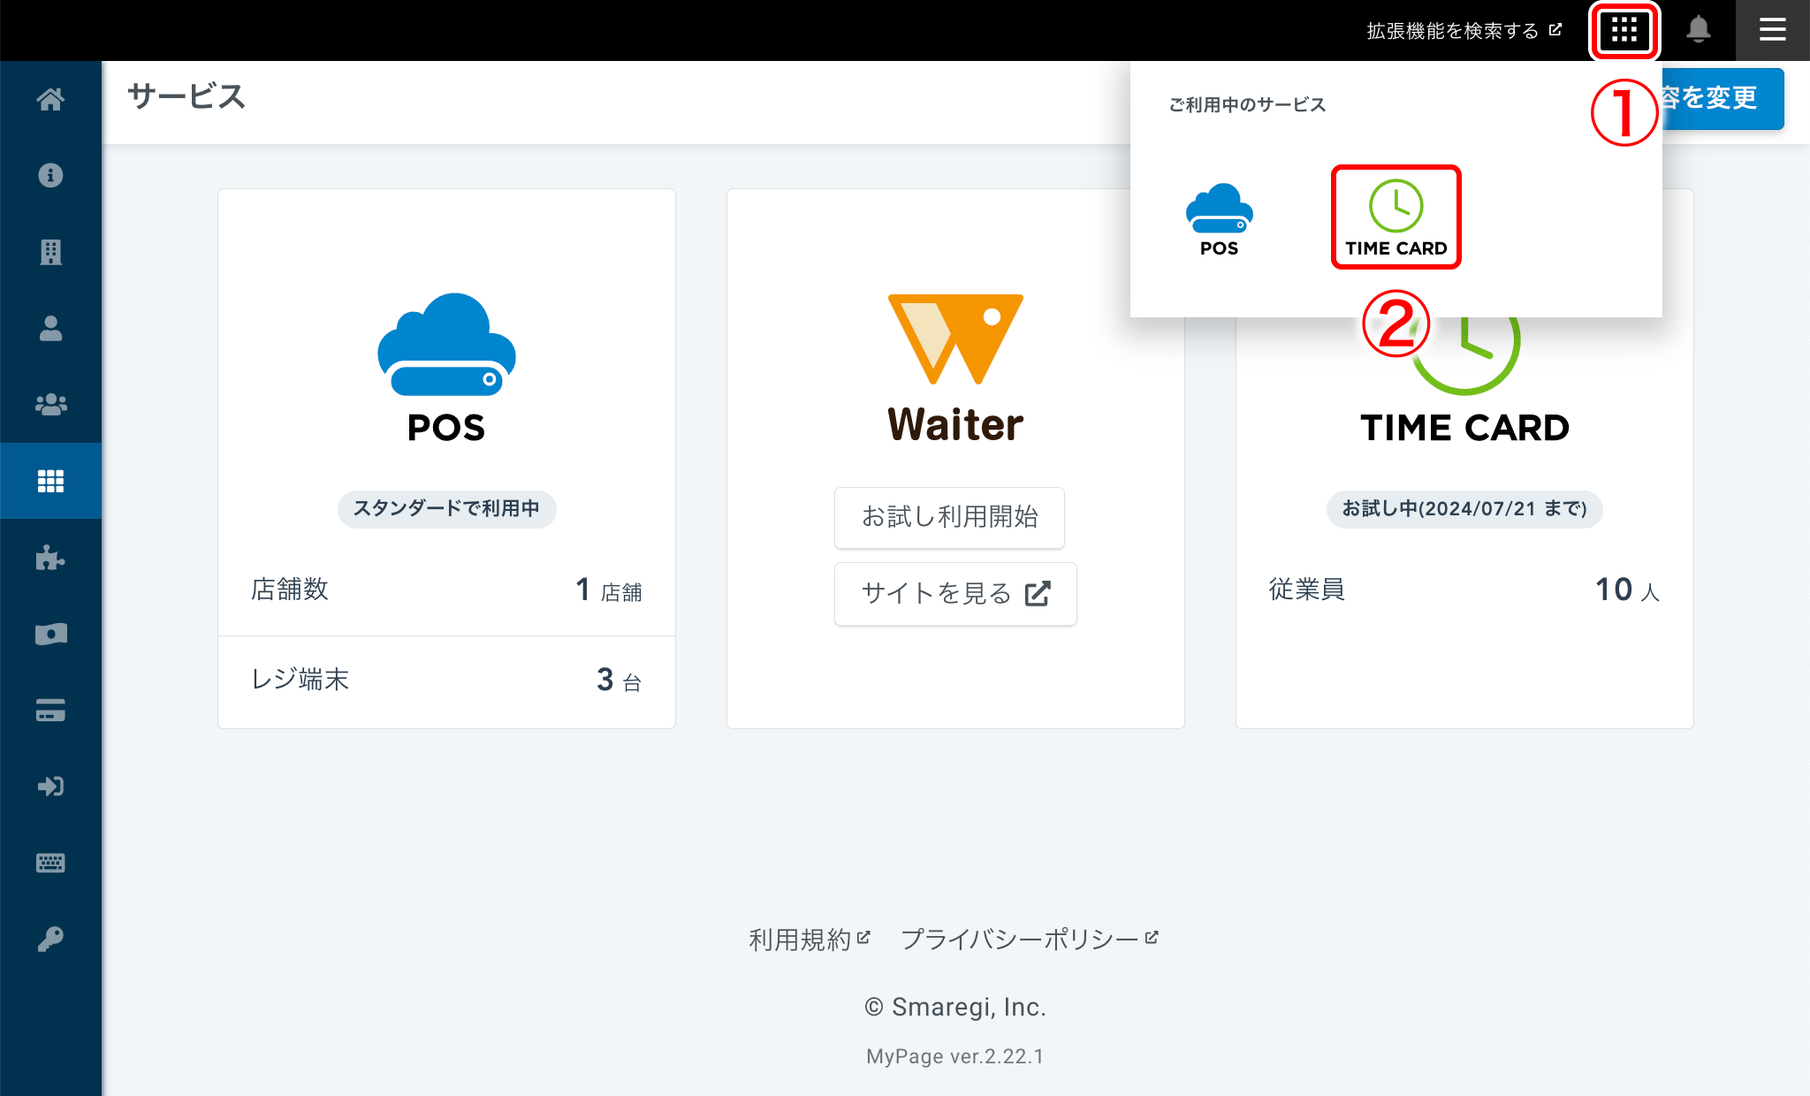
Task: Open the hamburger menu
Action: click(x=1772, y=30)
